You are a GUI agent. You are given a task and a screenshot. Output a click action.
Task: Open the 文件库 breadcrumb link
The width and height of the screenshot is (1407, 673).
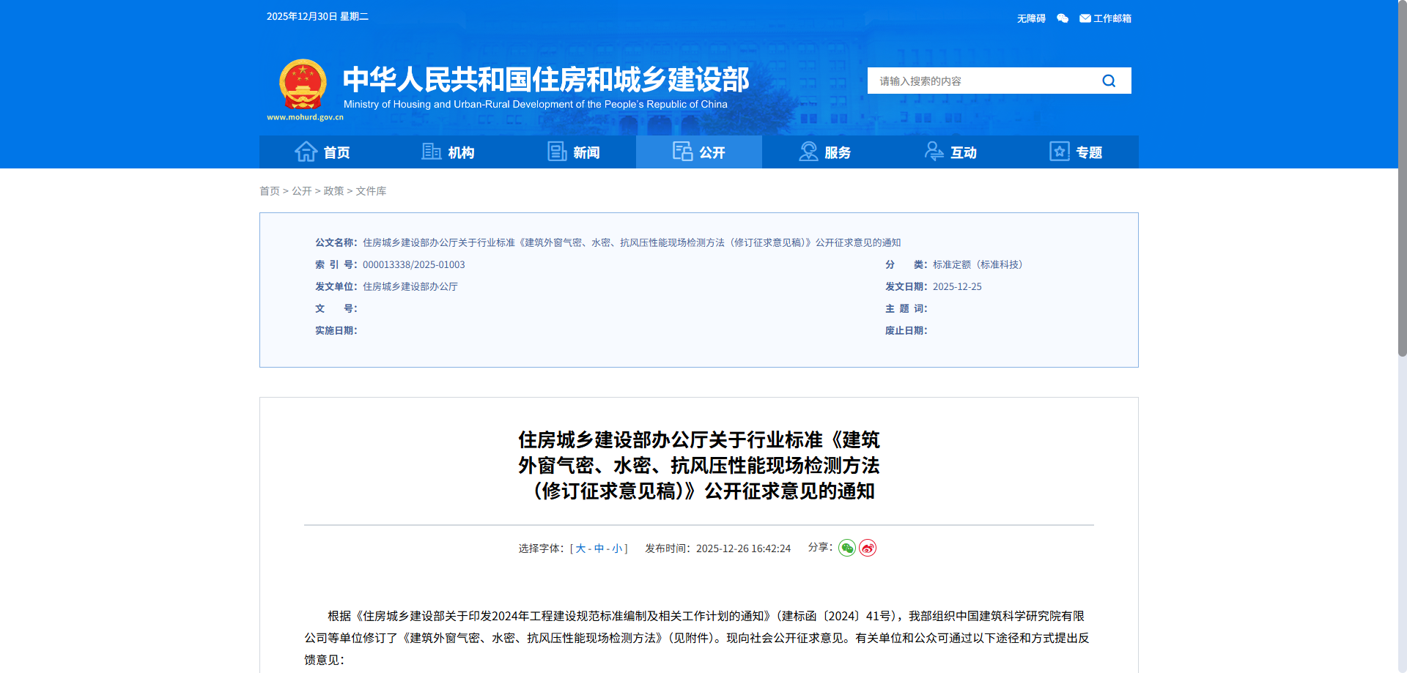coord(371,190)
